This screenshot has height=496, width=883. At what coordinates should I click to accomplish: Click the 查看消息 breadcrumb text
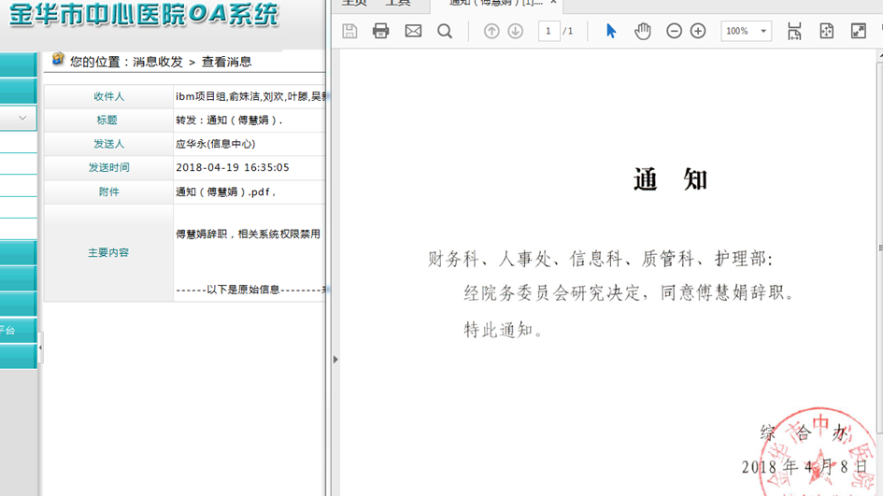tap(226, 62)
